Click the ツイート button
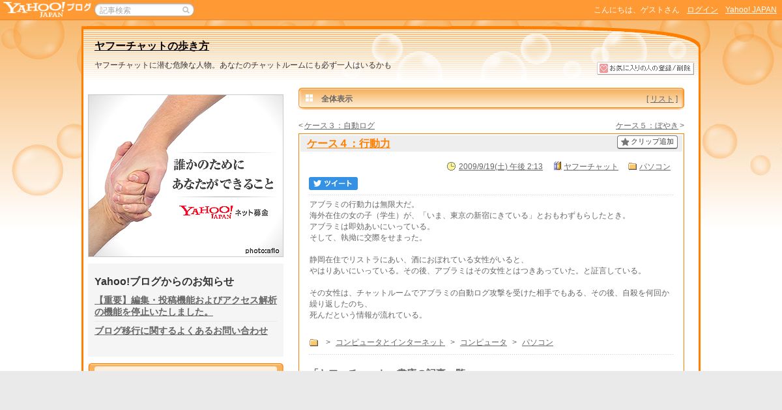The width and height of the screenshot is (782, 410). 333,184
